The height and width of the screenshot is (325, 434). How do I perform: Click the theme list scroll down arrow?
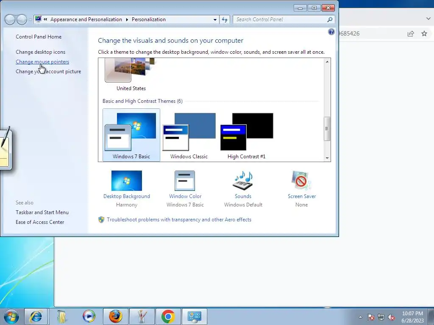[x=327, y=158]
